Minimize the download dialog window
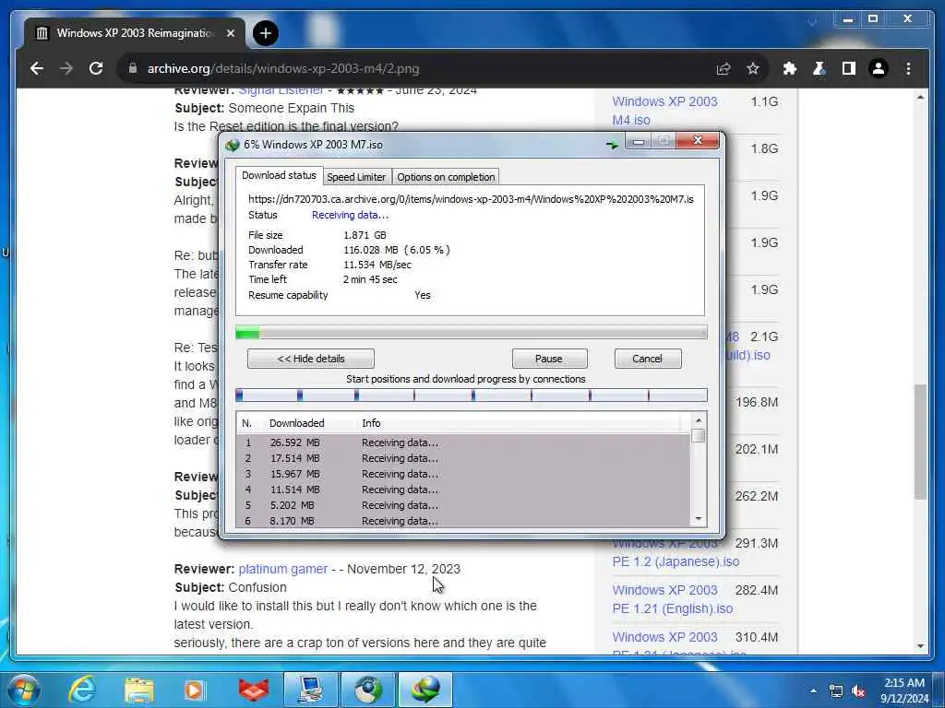 coord(639,141)
